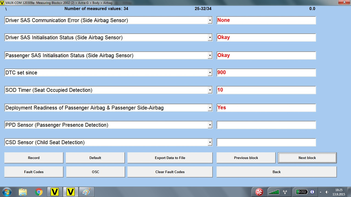Open Fault Codes
351x197 pixels.
(x=34, y=172)
